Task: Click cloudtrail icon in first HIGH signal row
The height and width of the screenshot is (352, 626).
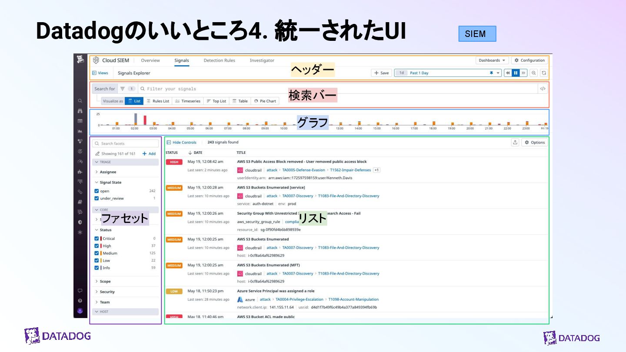Action: tap(240, 170)
